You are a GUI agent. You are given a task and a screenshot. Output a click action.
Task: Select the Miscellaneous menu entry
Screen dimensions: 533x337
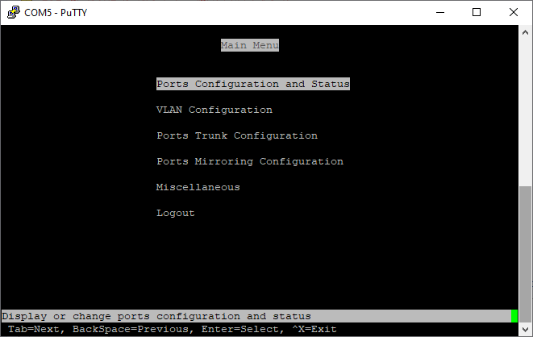point(198,187)
